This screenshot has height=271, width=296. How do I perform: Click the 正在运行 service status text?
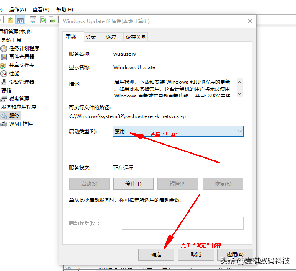123,168
